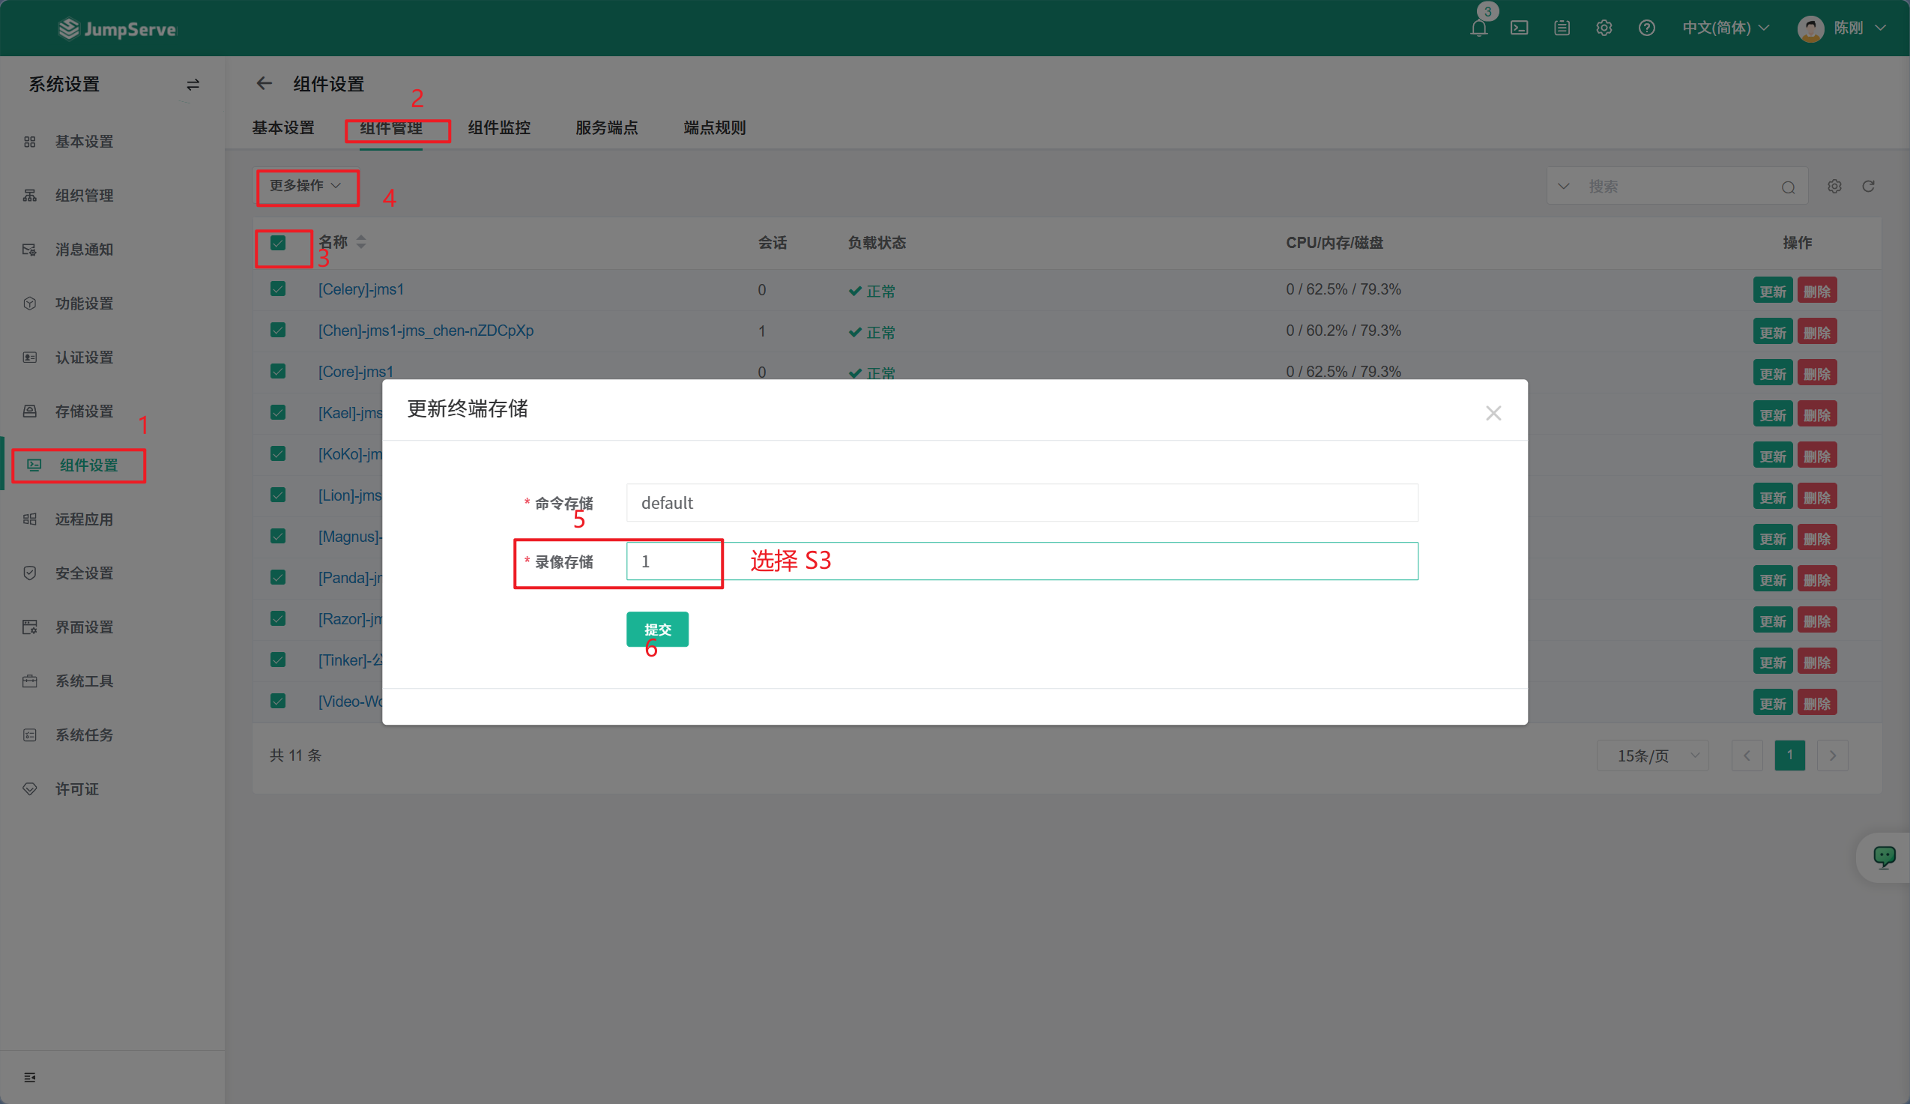This screenshot has width=1910, height=1104.
Task: Click the work order list icon
Action: click(x=1562, y=28)
